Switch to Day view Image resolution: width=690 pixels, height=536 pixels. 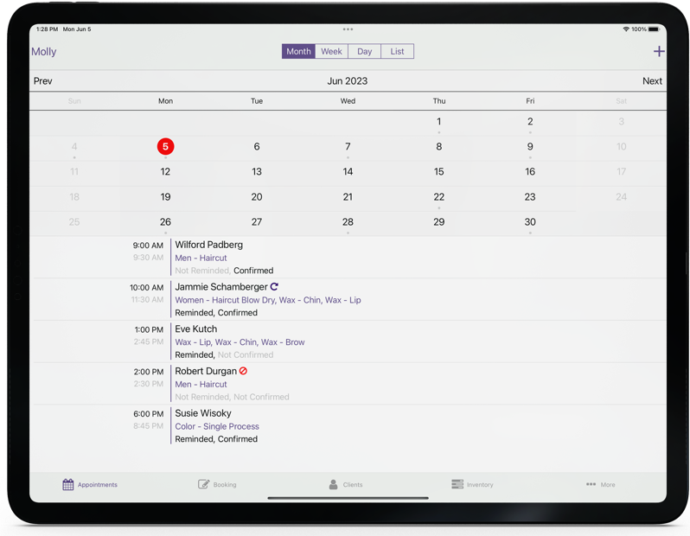[x=364, y=51]
